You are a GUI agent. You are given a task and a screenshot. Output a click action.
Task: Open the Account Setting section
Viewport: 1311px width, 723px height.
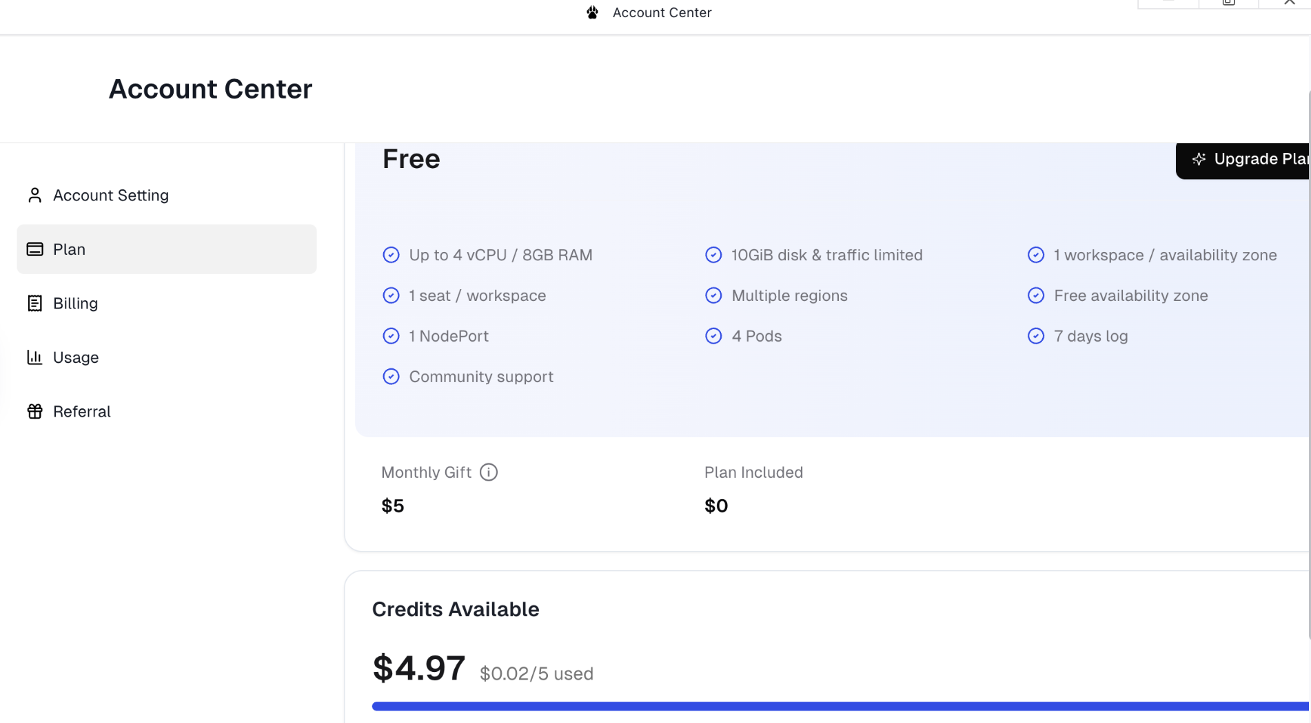click(x=110, y=196)
